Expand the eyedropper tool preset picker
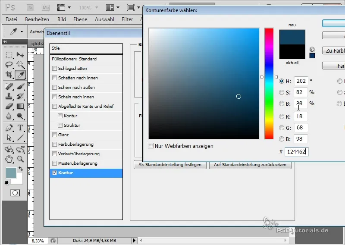This screenshot has width=345, height=245. tap(21, 31)
